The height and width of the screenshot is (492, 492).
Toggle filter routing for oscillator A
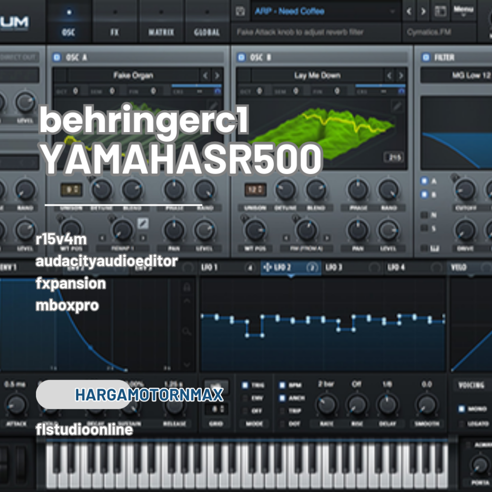[425, 181]
